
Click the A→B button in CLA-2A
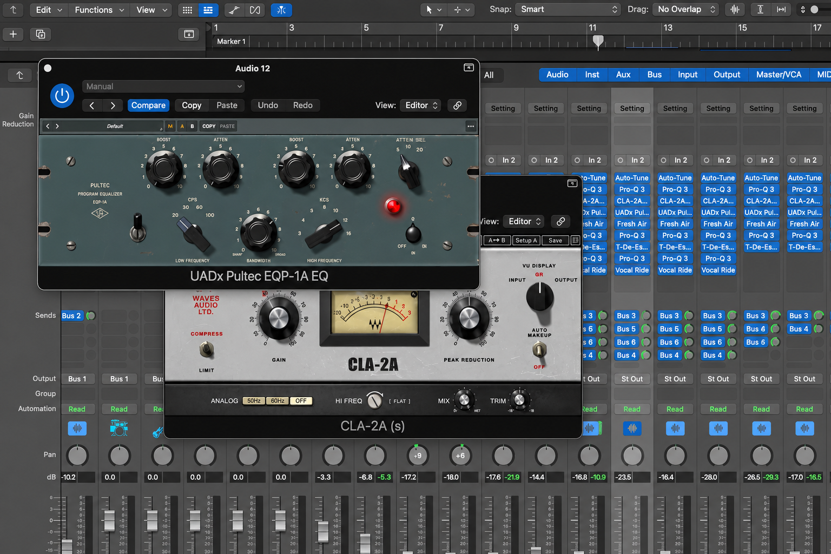[x=497, y=240]
